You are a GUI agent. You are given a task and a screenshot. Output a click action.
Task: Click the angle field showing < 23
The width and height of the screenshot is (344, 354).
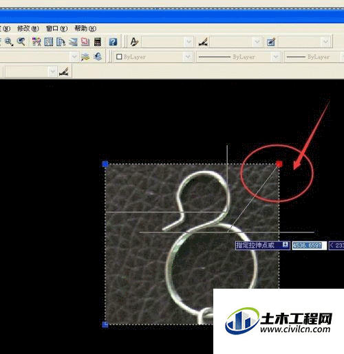coord(336,245)
